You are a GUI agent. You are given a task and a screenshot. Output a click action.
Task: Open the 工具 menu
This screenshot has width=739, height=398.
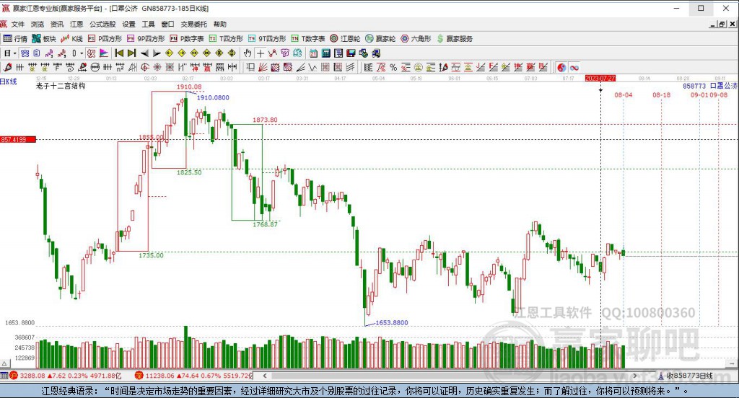point(148,24)
